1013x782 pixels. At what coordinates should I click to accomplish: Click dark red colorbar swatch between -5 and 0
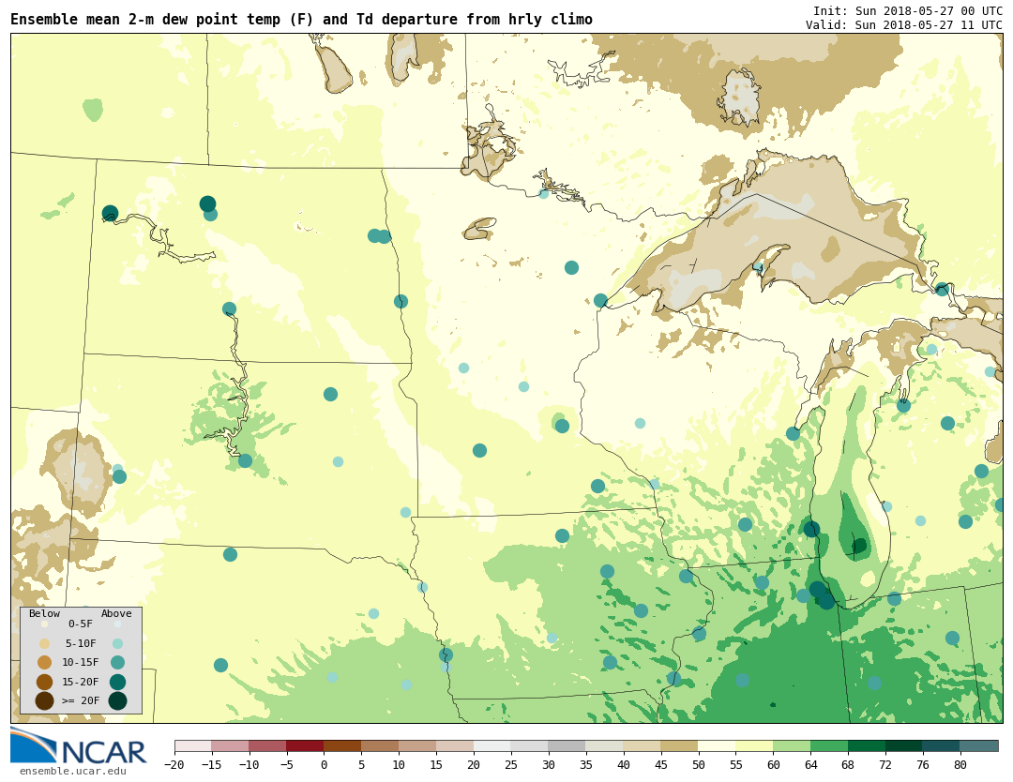306,745
